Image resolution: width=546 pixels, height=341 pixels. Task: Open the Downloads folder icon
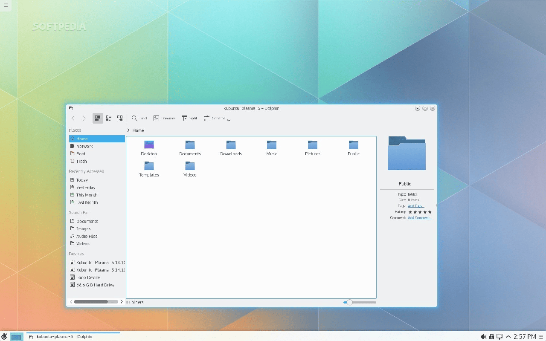point(231,145)
